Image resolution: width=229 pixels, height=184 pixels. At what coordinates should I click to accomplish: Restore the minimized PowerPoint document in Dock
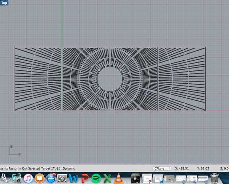147,178
